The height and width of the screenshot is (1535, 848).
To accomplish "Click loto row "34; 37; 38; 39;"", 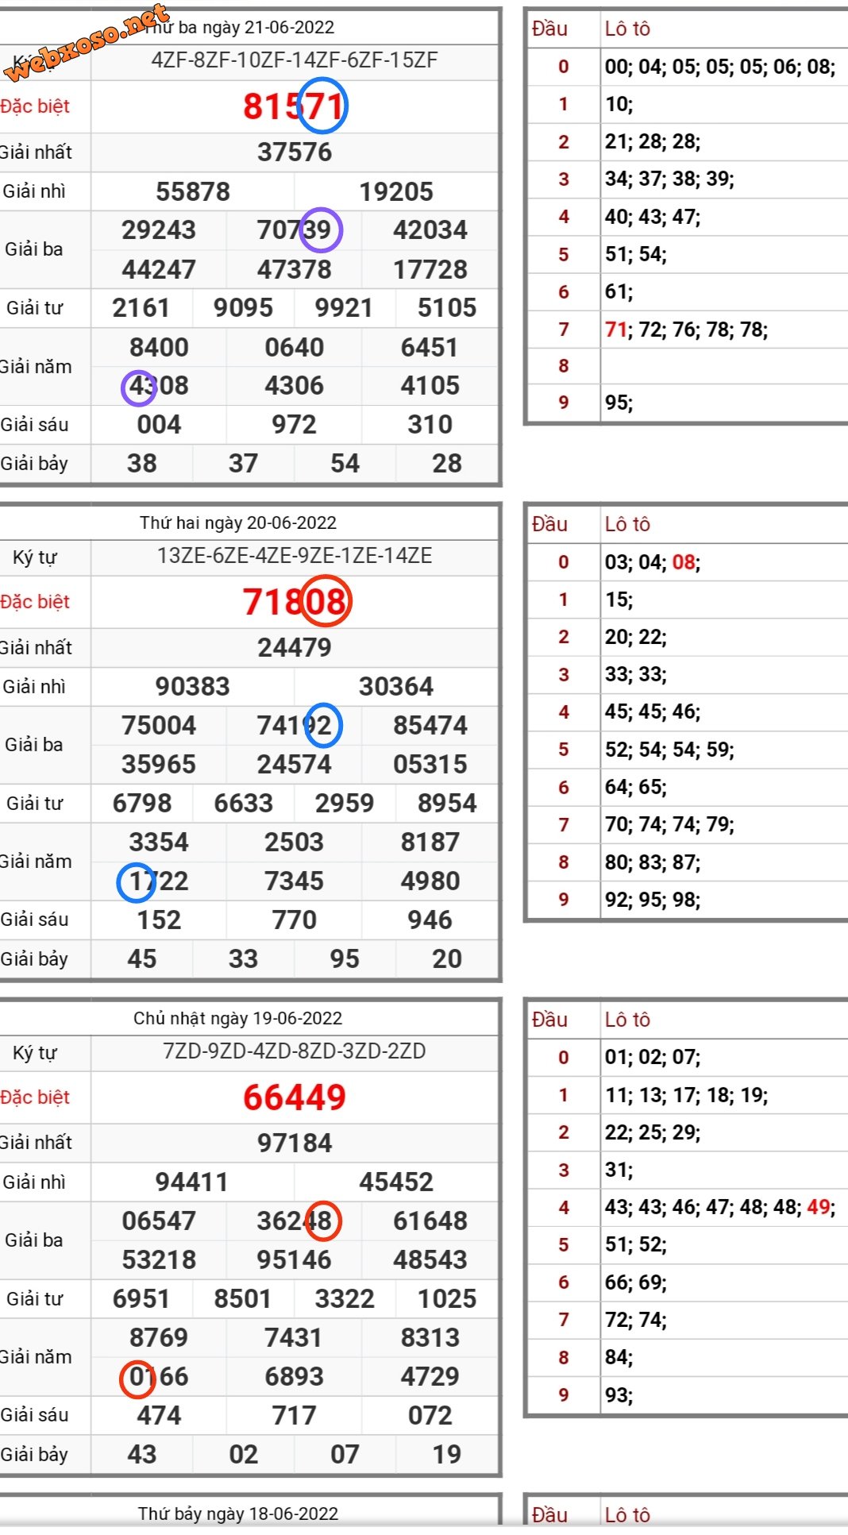I will pos(669,179).
